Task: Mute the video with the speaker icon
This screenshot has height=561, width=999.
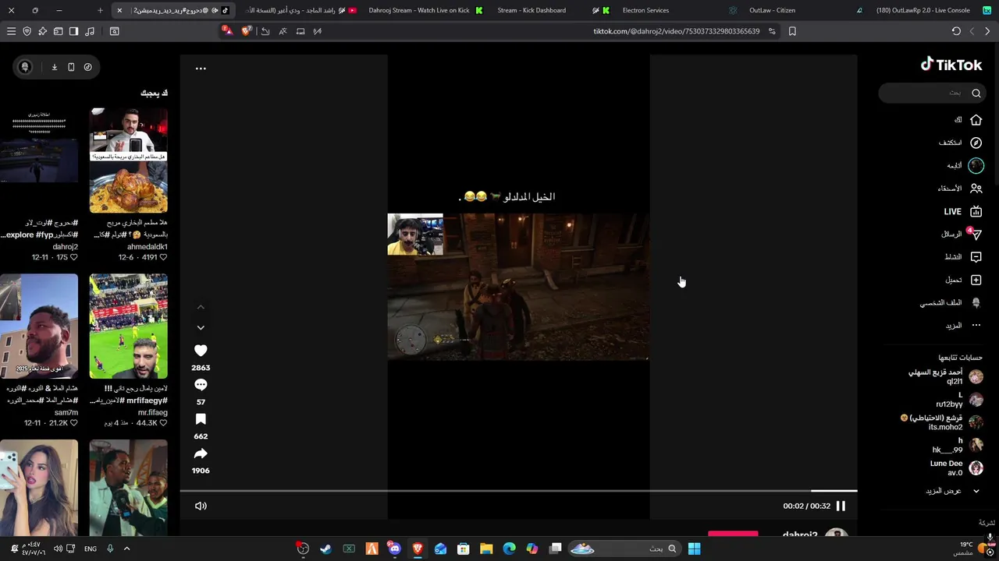Action: tap(201, 506)
